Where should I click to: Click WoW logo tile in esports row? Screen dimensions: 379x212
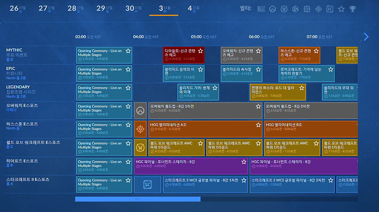140,148
